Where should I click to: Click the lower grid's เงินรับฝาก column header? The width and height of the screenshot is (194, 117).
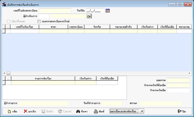pos(86,79)
